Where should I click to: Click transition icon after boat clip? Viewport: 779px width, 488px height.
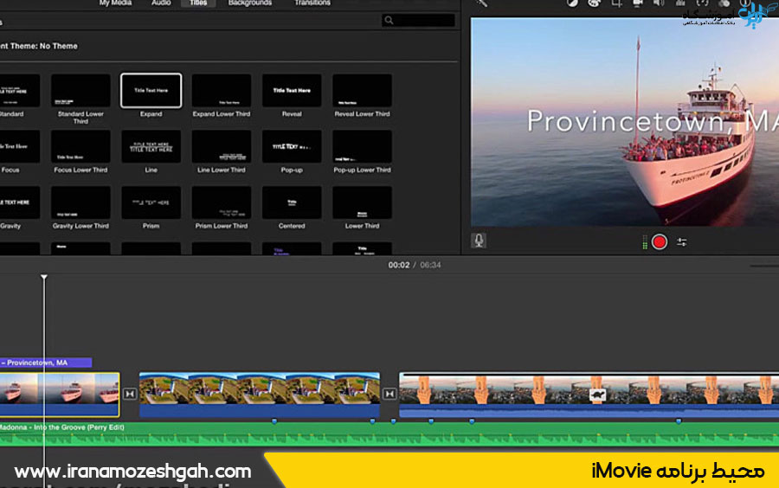point(130,394)
